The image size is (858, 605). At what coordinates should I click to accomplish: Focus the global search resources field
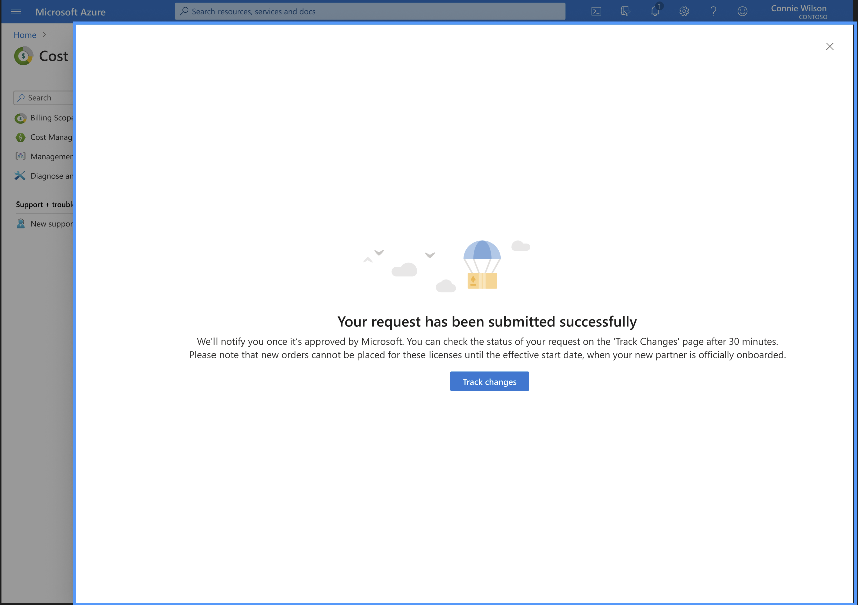click(370, 11)
